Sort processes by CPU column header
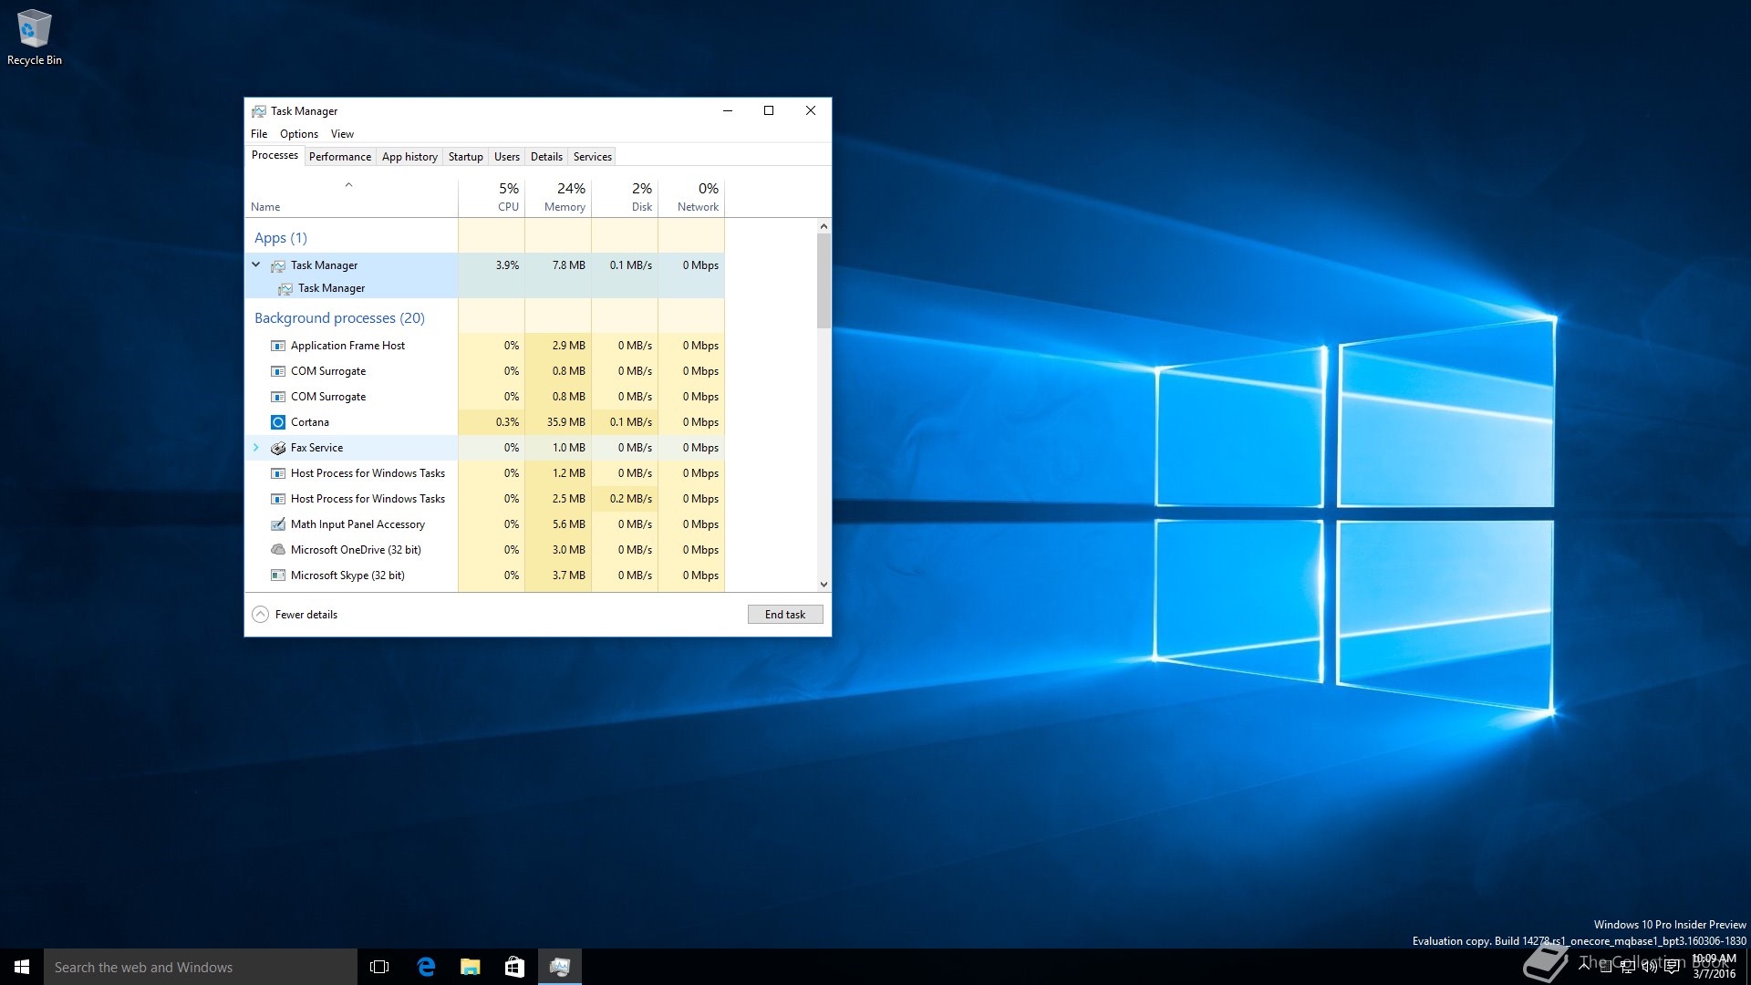The image size is (1751, 985). pos(492,197)
